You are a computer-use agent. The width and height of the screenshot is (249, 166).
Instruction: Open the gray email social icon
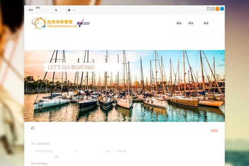coord(208,9)
